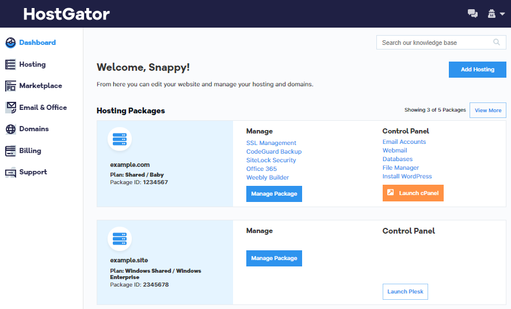The height and width of the screenshot is (309, 511).
Task: Open SiteLock Security link
Action: [x=271, y=160]
